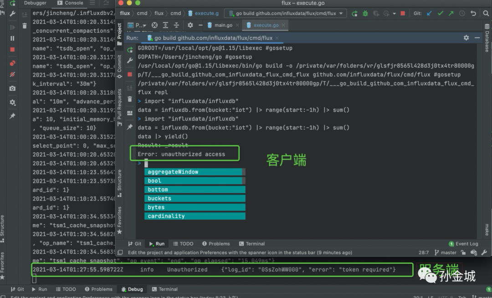Screen dimensions: 492x298
Task: Pause the debugger program
Action: [12, 38]
